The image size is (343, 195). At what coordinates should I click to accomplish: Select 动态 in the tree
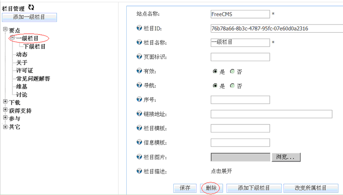[21, 54]
